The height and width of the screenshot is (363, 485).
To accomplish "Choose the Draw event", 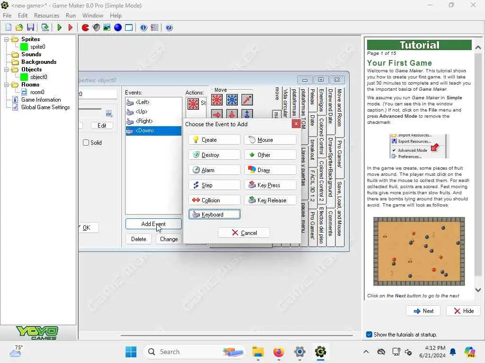I will (x=270, y=170).
